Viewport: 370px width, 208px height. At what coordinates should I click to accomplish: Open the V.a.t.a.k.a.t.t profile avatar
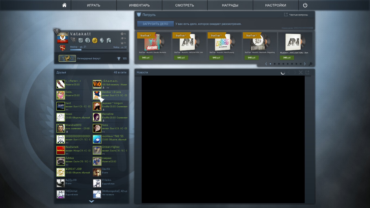click(x=63, y=38)
